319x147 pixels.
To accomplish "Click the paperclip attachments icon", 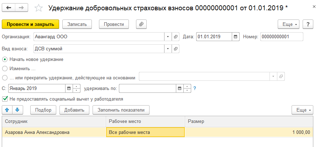I will pyautogui.click(x=141, y=24).
